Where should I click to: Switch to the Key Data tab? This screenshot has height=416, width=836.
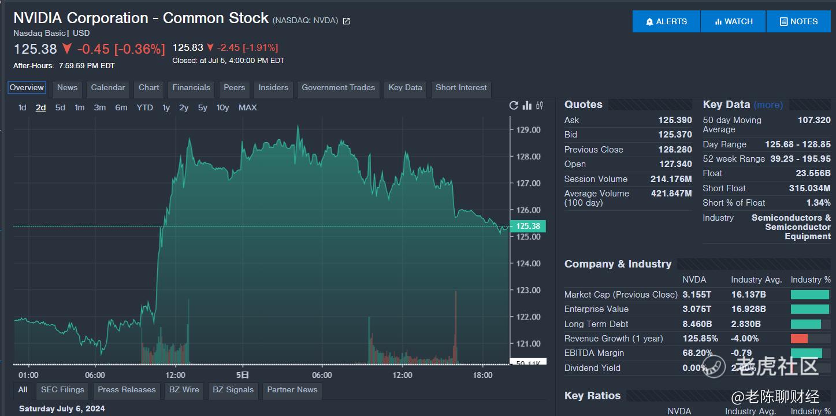pyautogui.click(x=405, y=88)
